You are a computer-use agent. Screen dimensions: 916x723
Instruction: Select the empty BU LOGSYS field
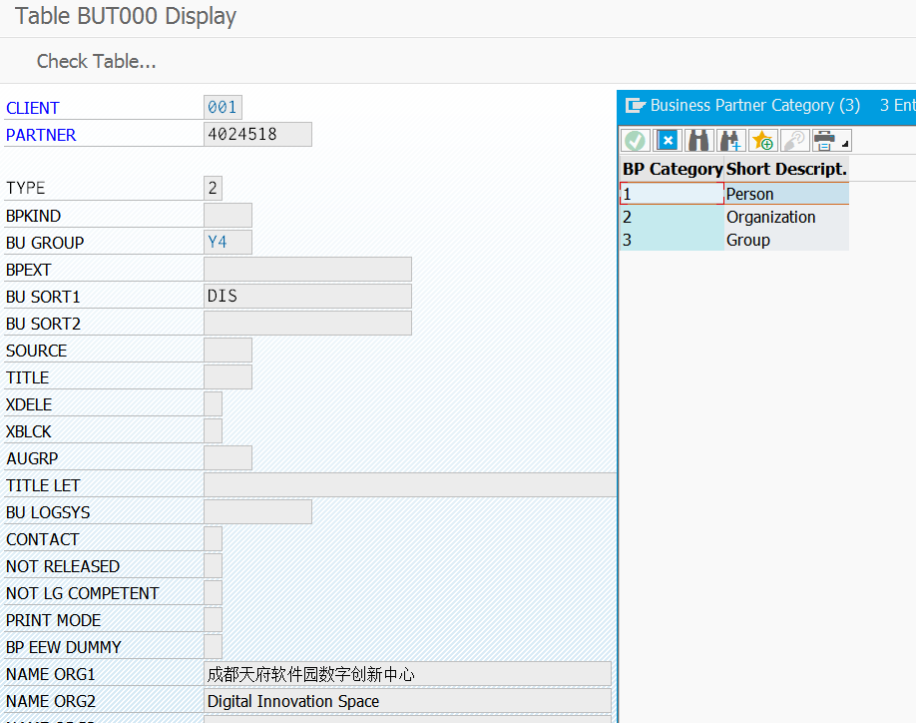[x=257, y=512]
